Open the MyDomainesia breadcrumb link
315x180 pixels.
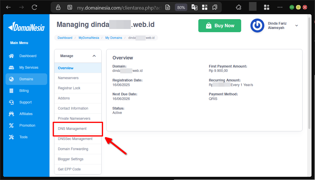point(89,38)
